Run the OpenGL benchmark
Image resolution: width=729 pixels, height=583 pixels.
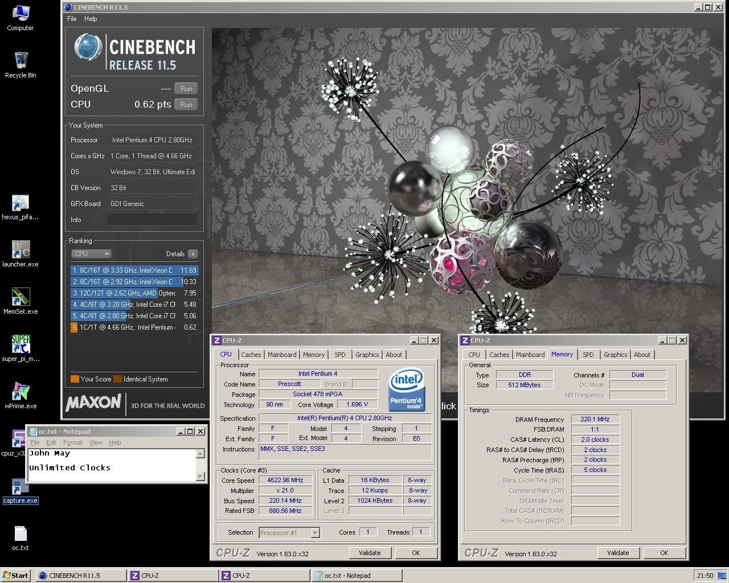coord(186,89)
